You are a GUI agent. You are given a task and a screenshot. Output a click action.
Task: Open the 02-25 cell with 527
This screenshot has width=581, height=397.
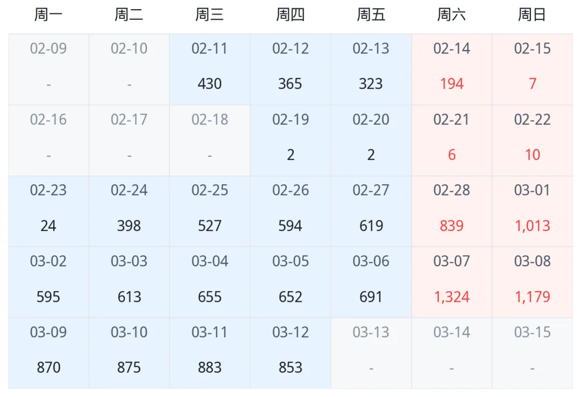[x=210, y=211]
